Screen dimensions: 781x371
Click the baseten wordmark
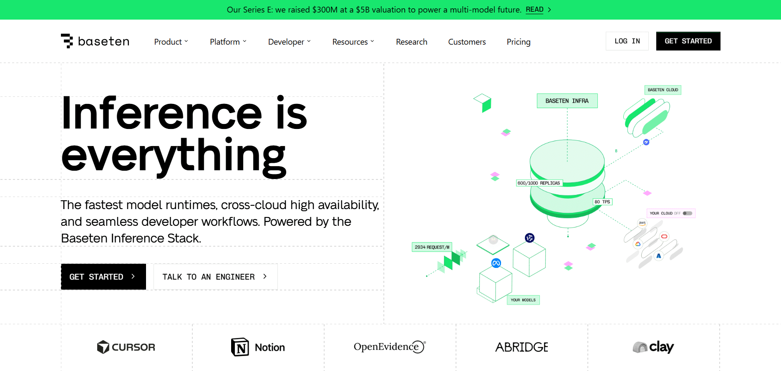[104, 41]
